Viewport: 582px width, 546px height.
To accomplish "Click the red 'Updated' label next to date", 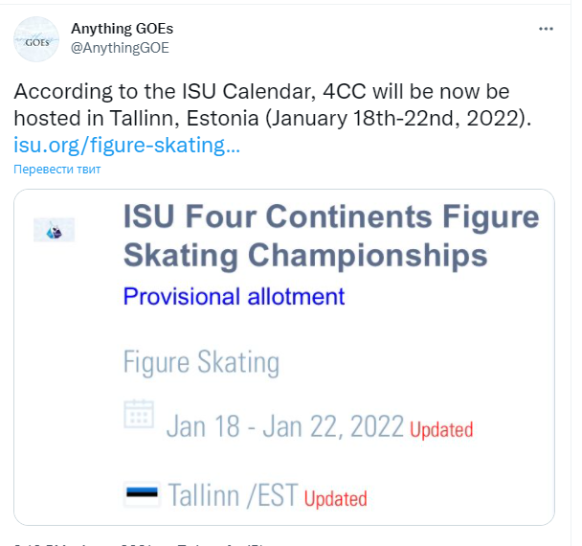I will 441,430.
